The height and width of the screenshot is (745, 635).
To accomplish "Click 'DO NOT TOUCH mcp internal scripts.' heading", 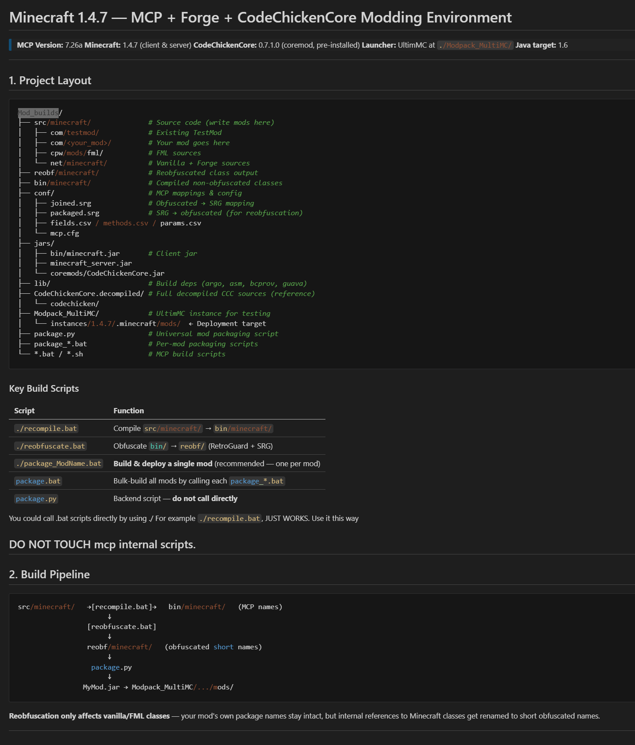I will [x=102, y=545].
